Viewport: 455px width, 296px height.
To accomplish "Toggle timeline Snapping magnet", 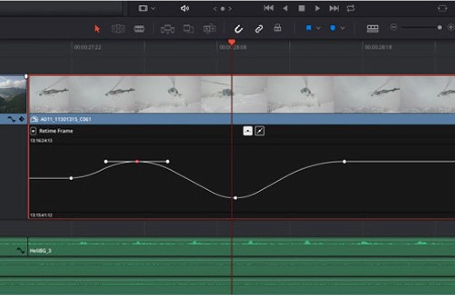I will 238,29.
